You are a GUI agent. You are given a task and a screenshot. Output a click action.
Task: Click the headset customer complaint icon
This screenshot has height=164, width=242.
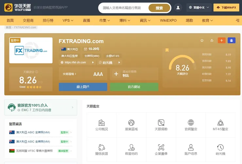(x=11, y=107)
